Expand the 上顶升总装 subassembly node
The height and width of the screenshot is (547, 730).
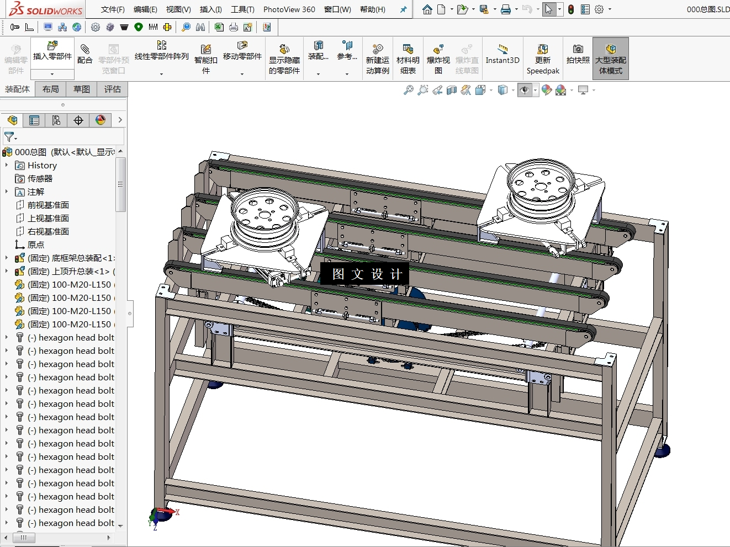[x=7, y=271]
